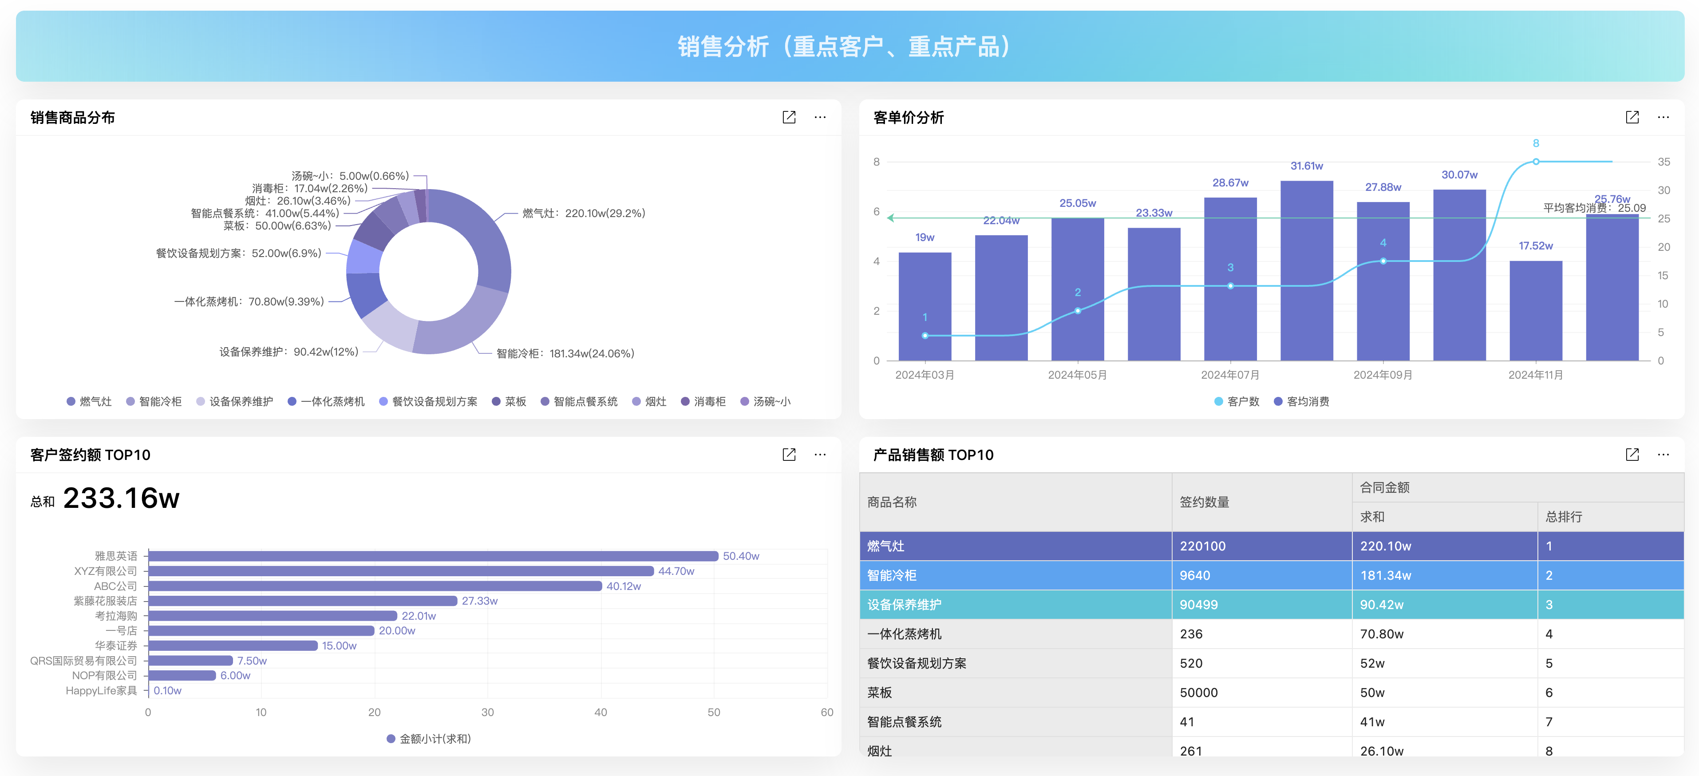Toggle 智能冷柜 legend item
Screen dimensions: 1699x776
[154, 401]
